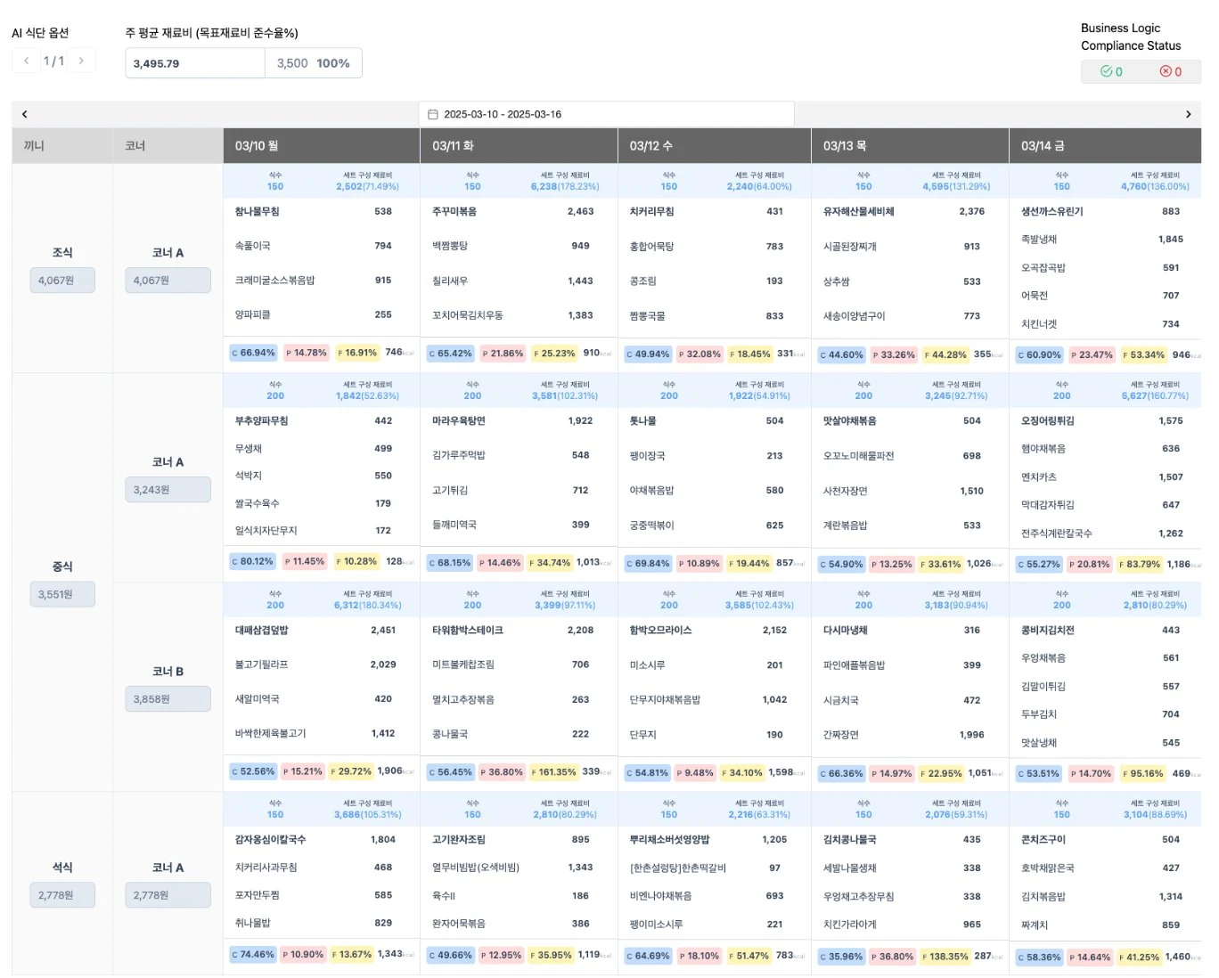This screenshot has width=1219, height=978.
Task: Click the F 83.79% fat badge
Action: 1140,564
